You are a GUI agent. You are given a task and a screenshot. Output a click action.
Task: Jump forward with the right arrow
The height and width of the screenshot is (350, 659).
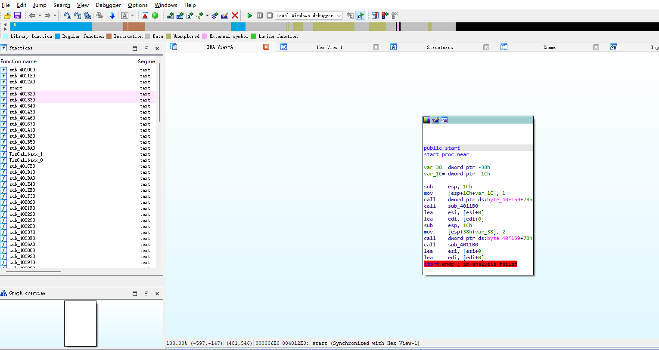click(x=47, y=15)
